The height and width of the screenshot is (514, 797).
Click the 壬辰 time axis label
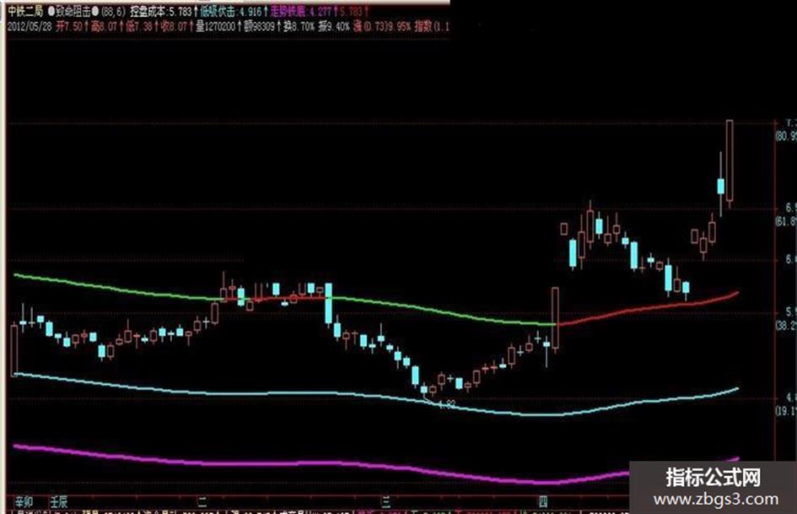pos(58,502)
